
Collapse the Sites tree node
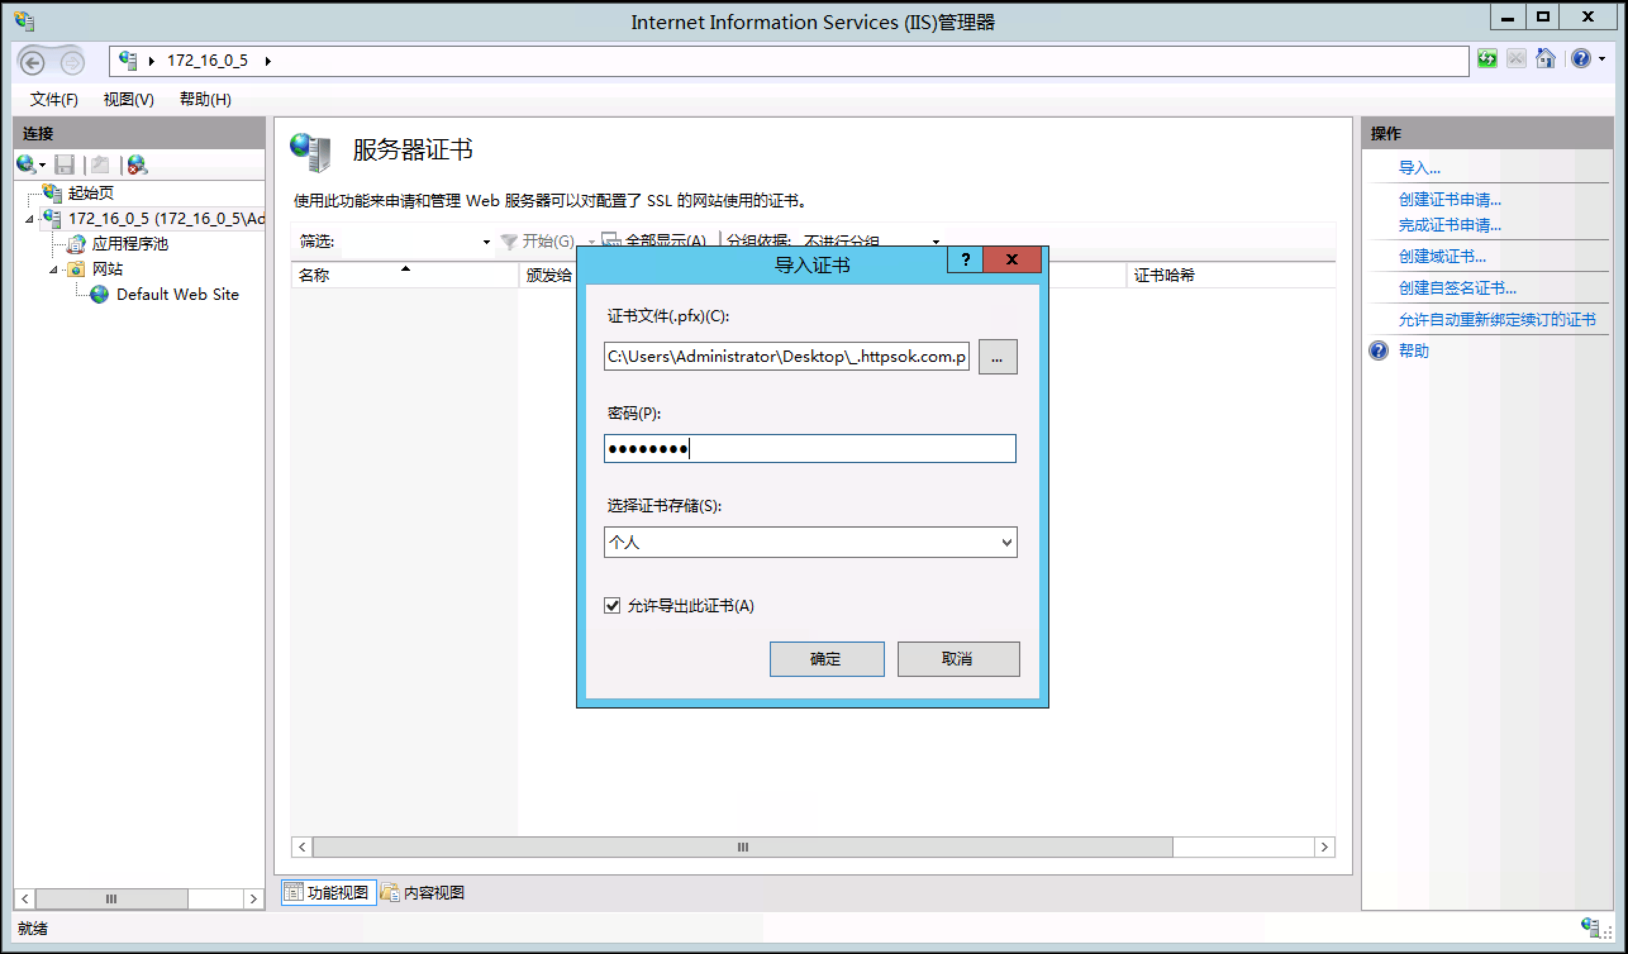click(x=54, y=269)
